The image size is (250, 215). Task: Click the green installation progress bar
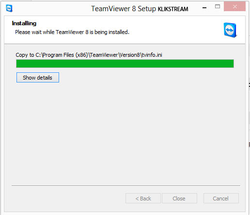point(125,64)
